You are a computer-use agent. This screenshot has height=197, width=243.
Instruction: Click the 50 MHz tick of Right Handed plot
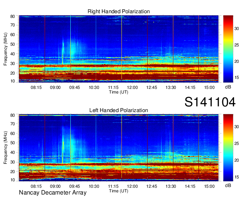pos(13,44)
